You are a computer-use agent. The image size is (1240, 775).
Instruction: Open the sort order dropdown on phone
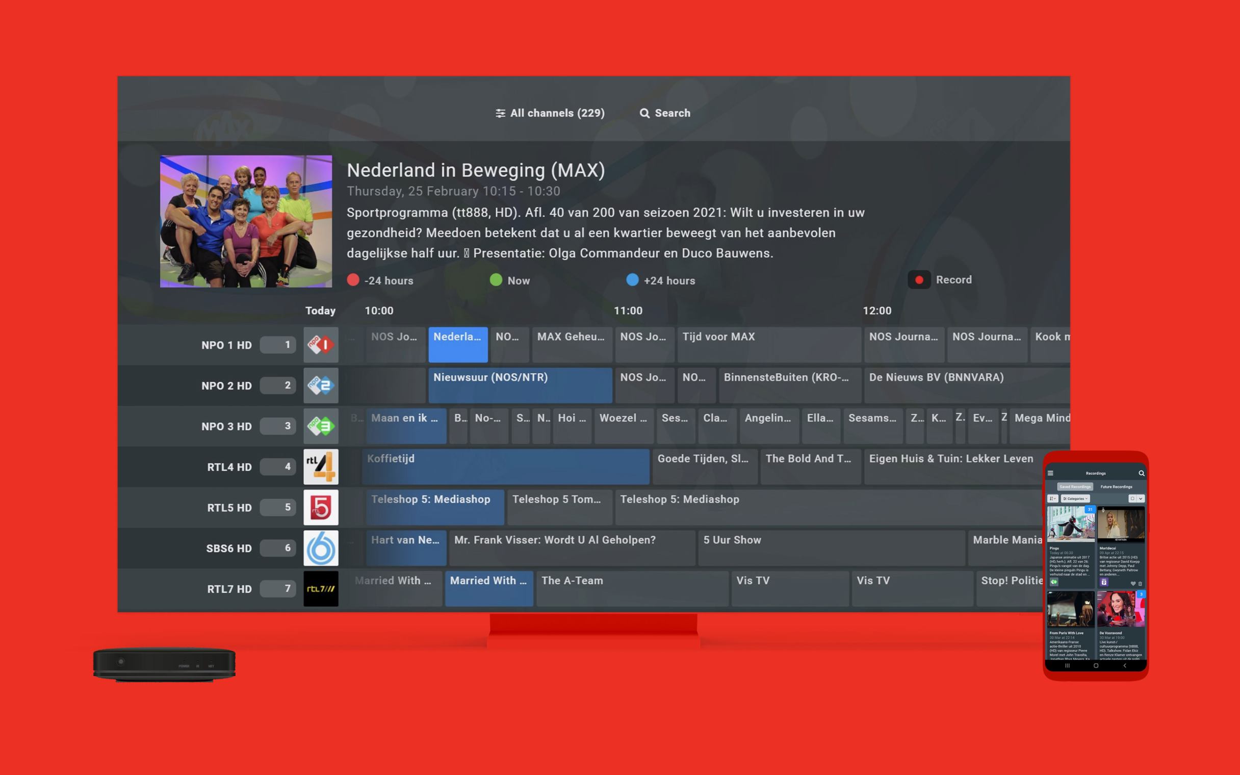(x=1052, y=498)
